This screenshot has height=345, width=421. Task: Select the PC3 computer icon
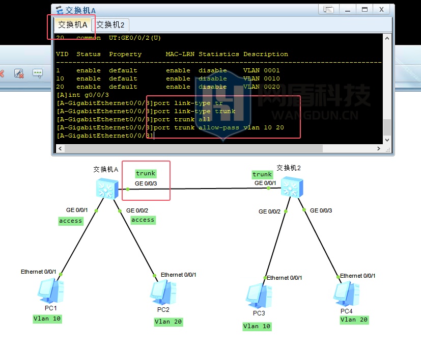(259, 295)
